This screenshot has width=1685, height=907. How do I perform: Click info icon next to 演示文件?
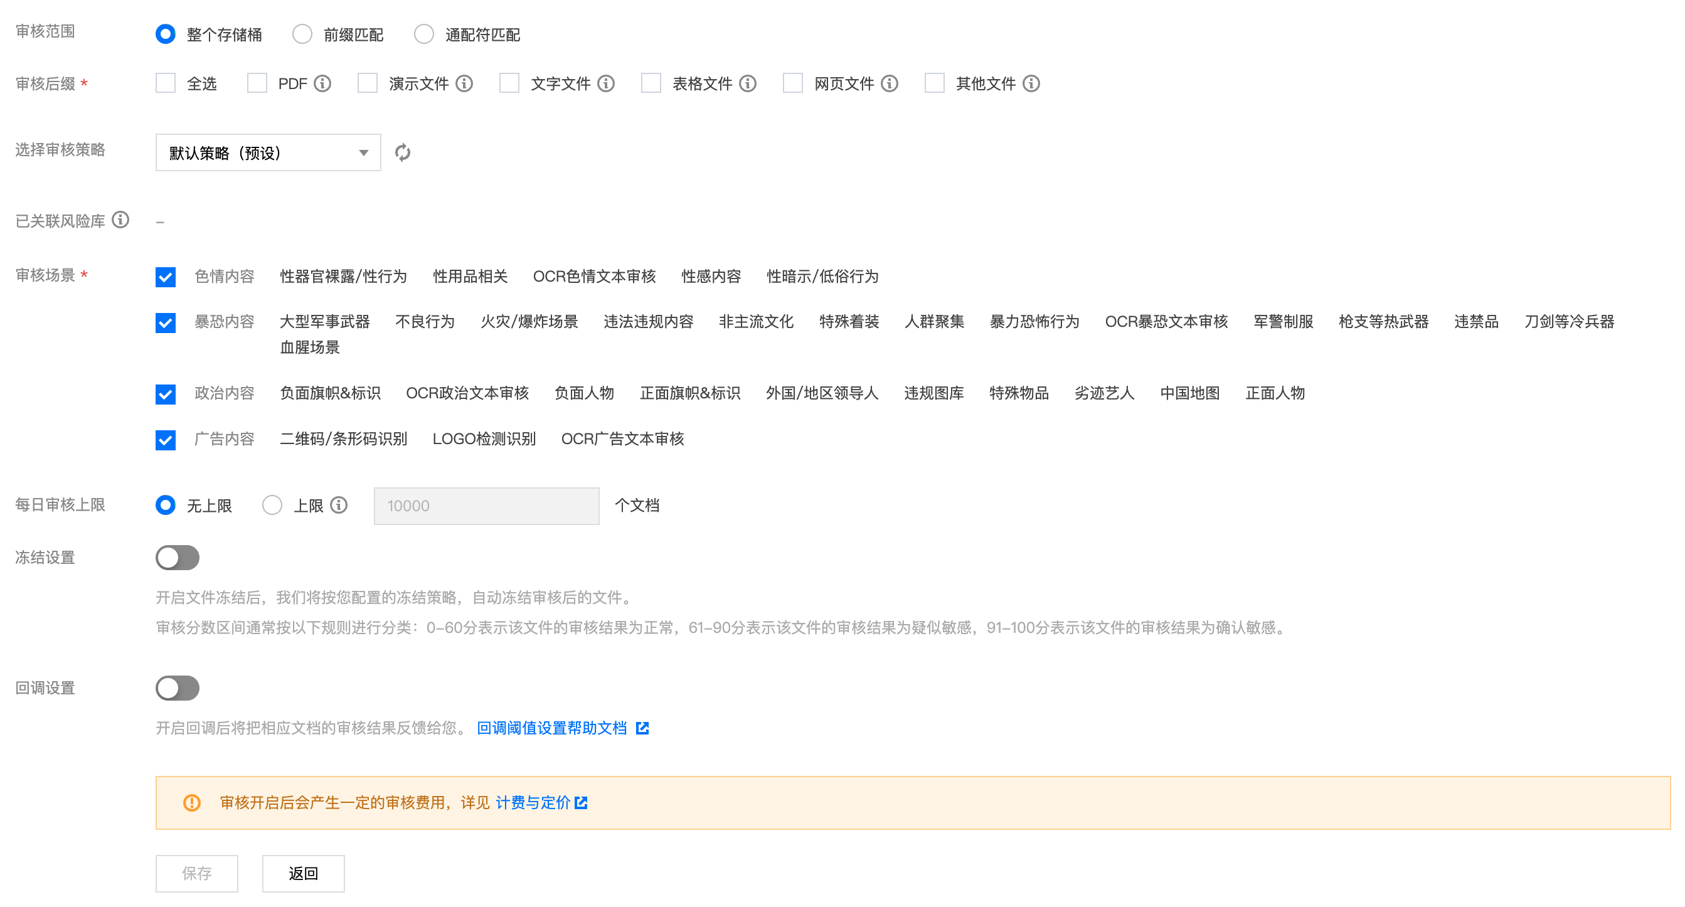click(464, 83)
